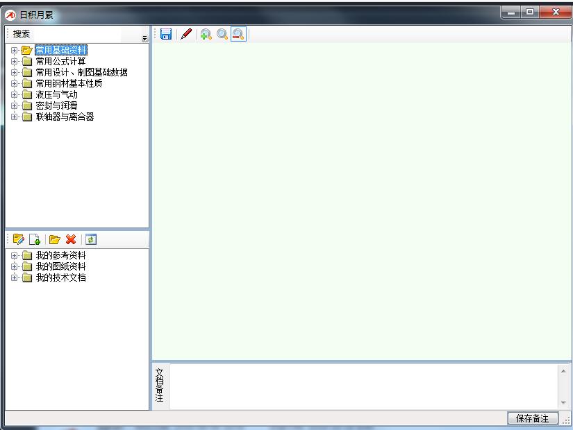
Task: Expand the 液压与气动 tree node
Action: pyautogui.click(x=14, y=94)
